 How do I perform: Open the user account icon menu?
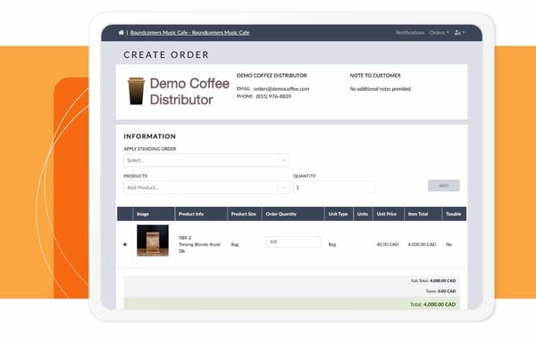(x=459, y=33)
